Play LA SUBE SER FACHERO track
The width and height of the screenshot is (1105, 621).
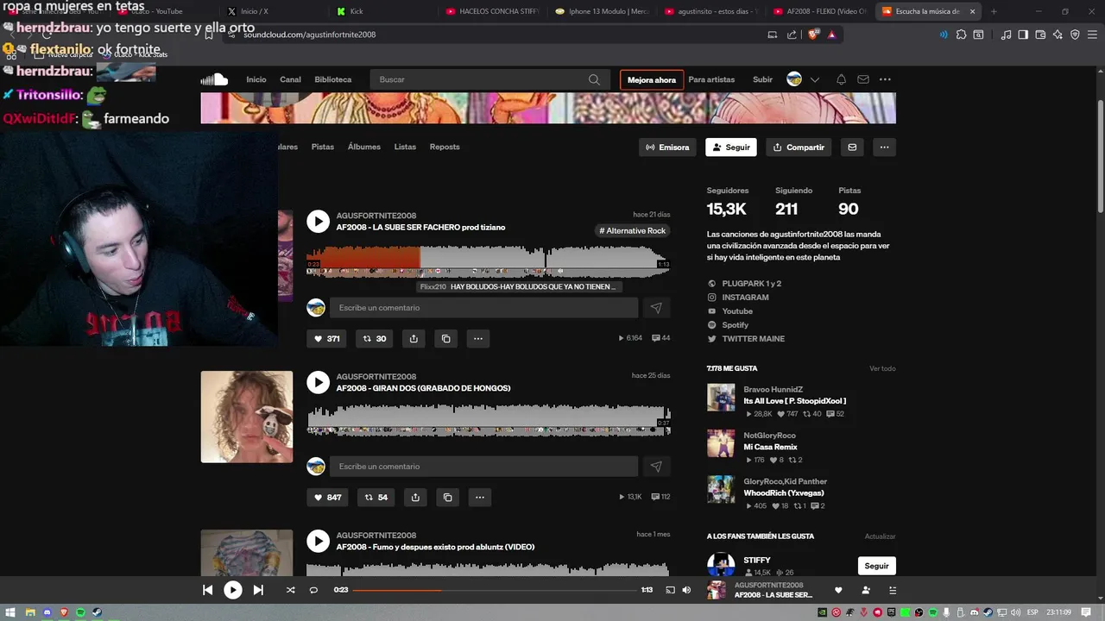pyautogui.click(x=318, y=222)
